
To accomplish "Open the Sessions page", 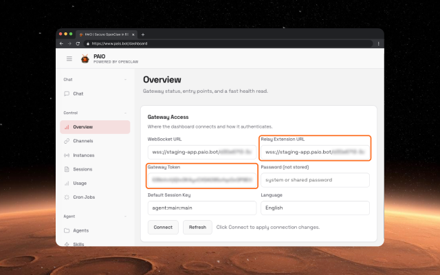I will [x=82, y=169].
